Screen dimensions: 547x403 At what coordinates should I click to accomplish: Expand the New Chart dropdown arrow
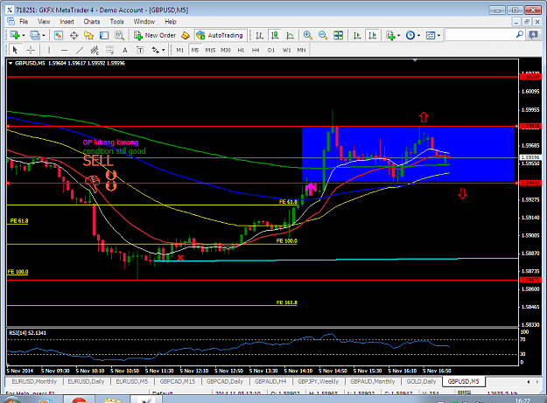pos(24,36)
